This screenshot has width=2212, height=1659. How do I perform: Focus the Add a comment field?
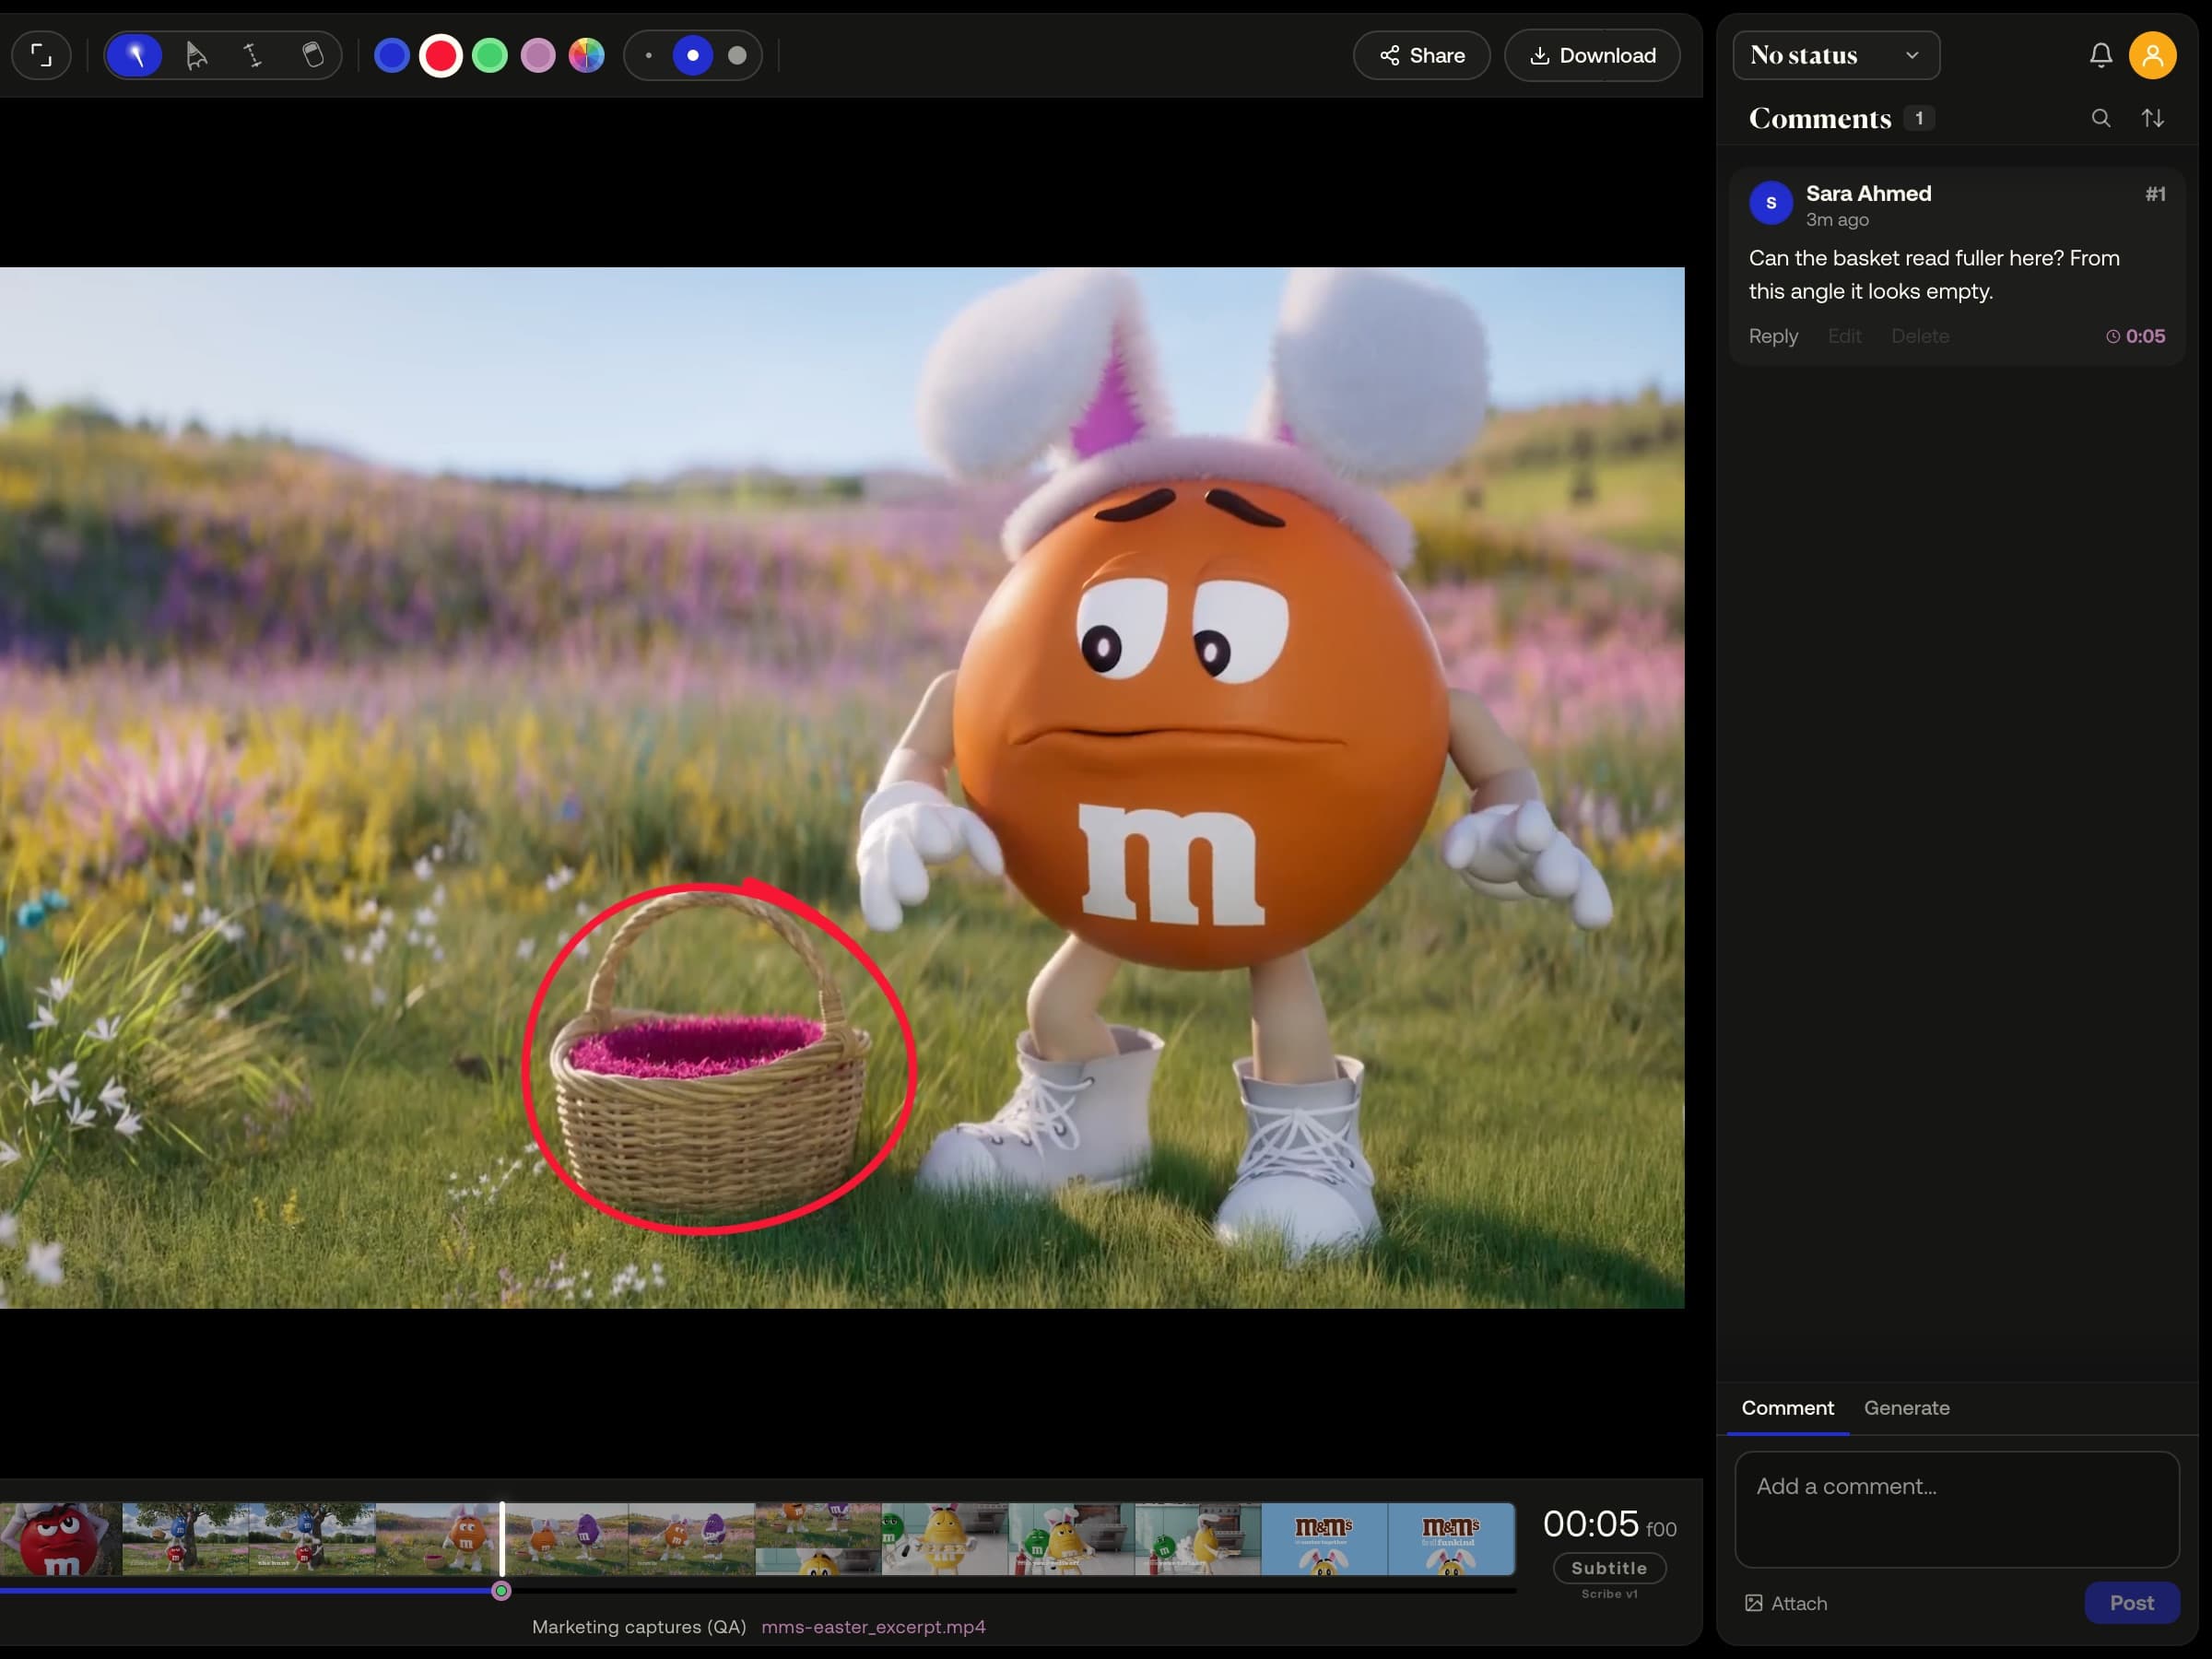[1956, 1509]
